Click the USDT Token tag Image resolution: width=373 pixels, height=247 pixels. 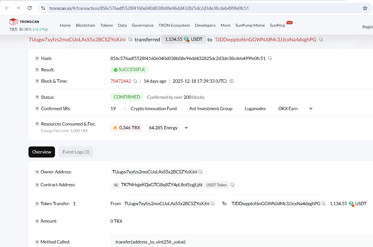click(216, 185)
